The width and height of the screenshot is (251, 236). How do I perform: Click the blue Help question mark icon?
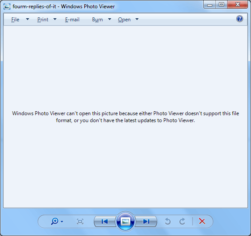[240, 19]
